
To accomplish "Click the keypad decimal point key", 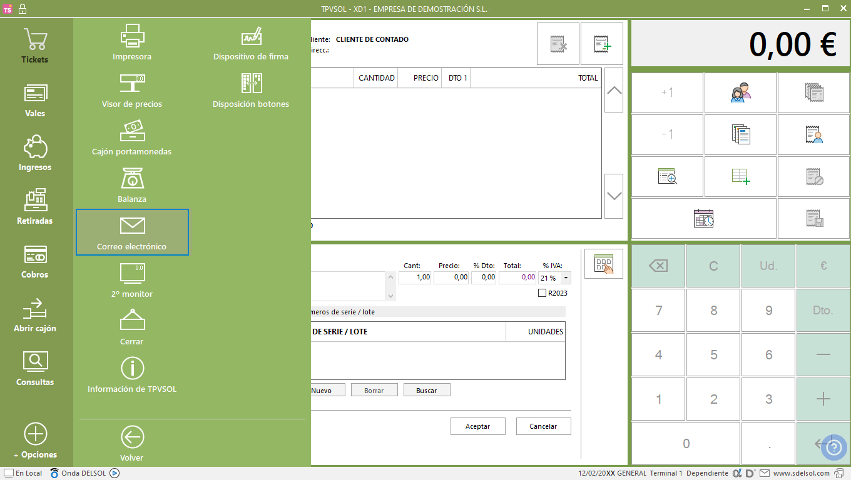I will (x=768, y=443).
